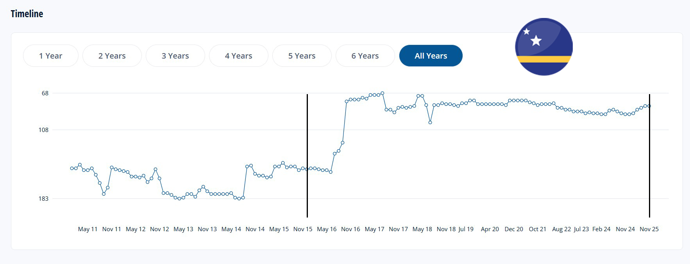Click the May 11 x-axis label
The width and height of the screenshot is (690, 264).
click(x=88, y=229)
